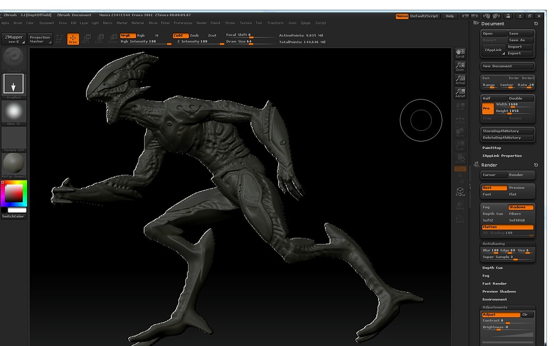Screen dimensions: 554x346
Task: Click the Actual size icon
Action: (x=459, y=80)
